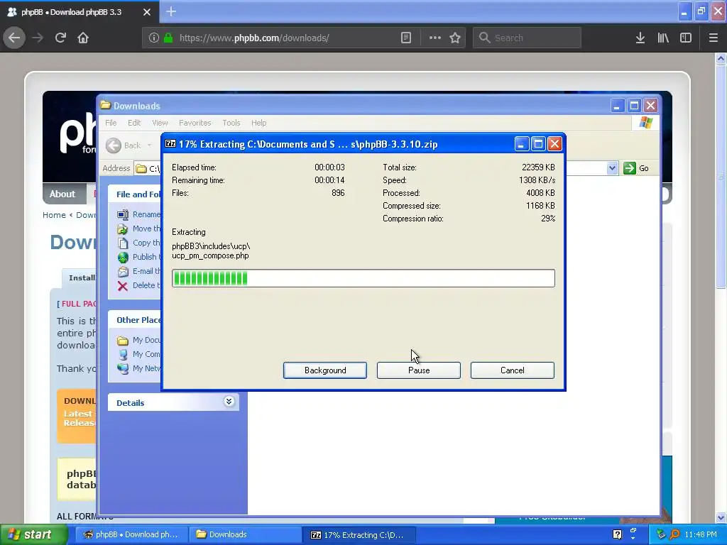Image resolution: width=727 pixels, height=545 pixels.
Task: Open Tools menu in Downloads window
Action: pos(231,123)
